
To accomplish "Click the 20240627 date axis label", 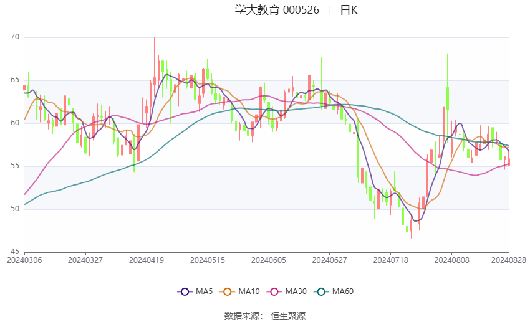I will (330, 260).
